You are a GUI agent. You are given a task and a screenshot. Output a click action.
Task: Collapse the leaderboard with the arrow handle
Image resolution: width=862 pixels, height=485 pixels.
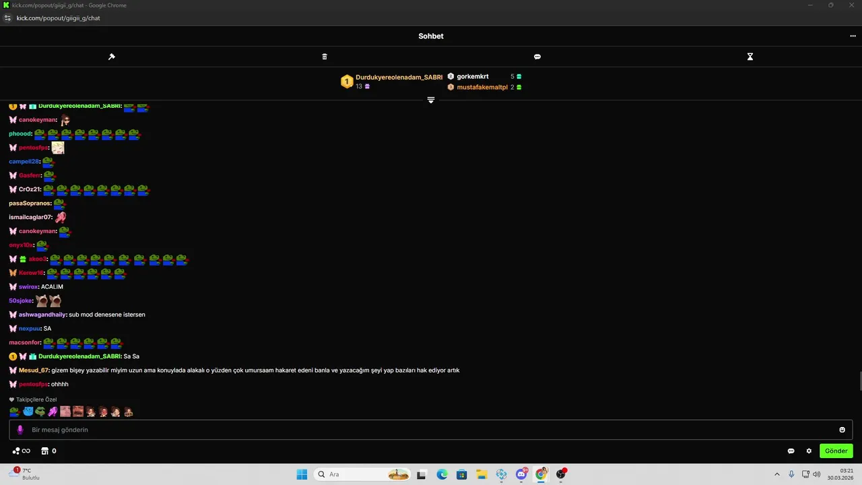(431, 100)
